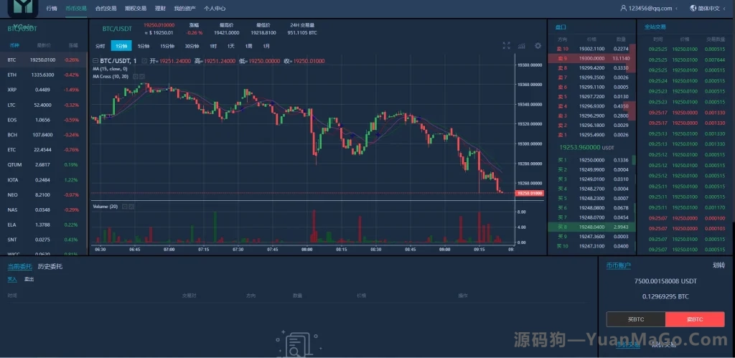This screenshot has height=358, width=735.
Task: Click the 币币账户 account link
Action: [x=618, y=265]
